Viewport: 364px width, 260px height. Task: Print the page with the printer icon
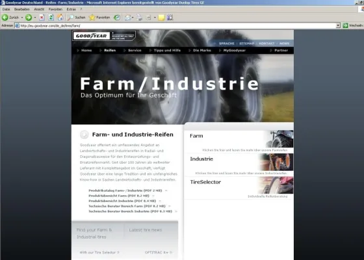click(x=139, y=18)
